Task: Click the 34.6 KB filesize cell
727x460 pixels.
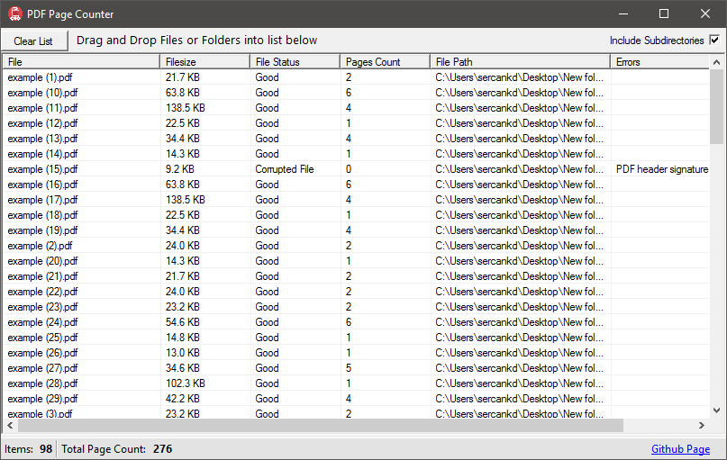Action: 183,368
